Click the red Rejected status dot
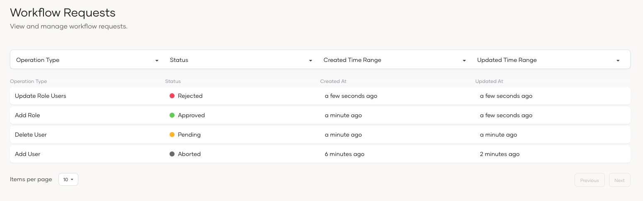 pos(172,96)
